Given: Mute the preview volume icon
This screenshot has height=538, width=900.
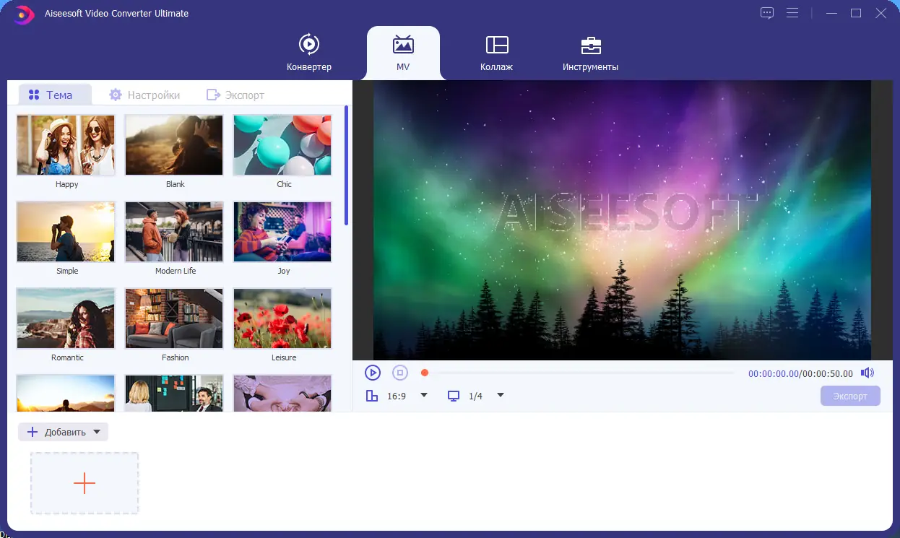Looking at the screenshot, I should [x=867, y=373].
